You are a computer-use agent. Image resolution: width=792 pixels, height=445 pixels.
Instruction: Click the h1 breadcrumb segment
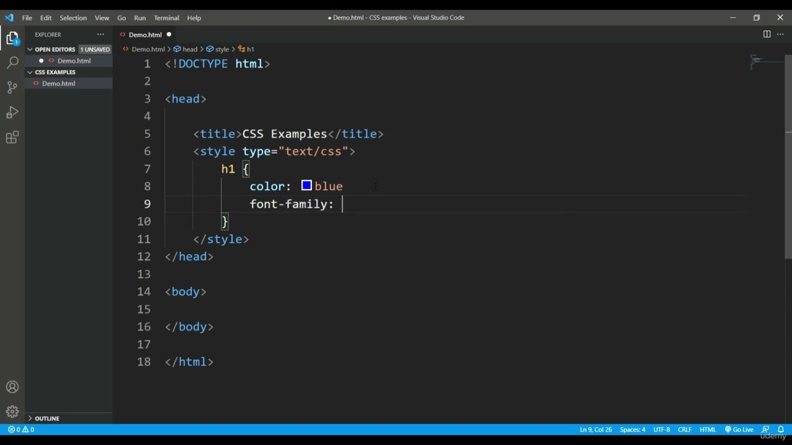pyautogui.click(x=251, y=49)
